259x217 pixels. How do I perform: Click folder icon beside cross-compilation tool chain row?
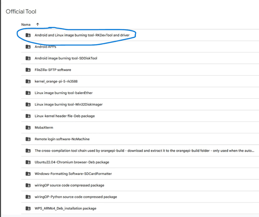28,150
